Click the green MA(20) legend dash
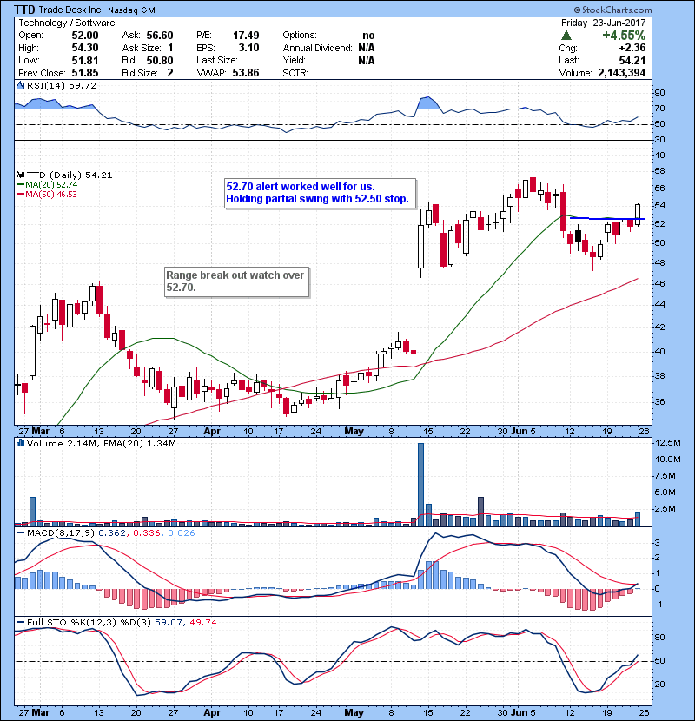Viewport: 695px width, 721px height. (x=20, y=185)
